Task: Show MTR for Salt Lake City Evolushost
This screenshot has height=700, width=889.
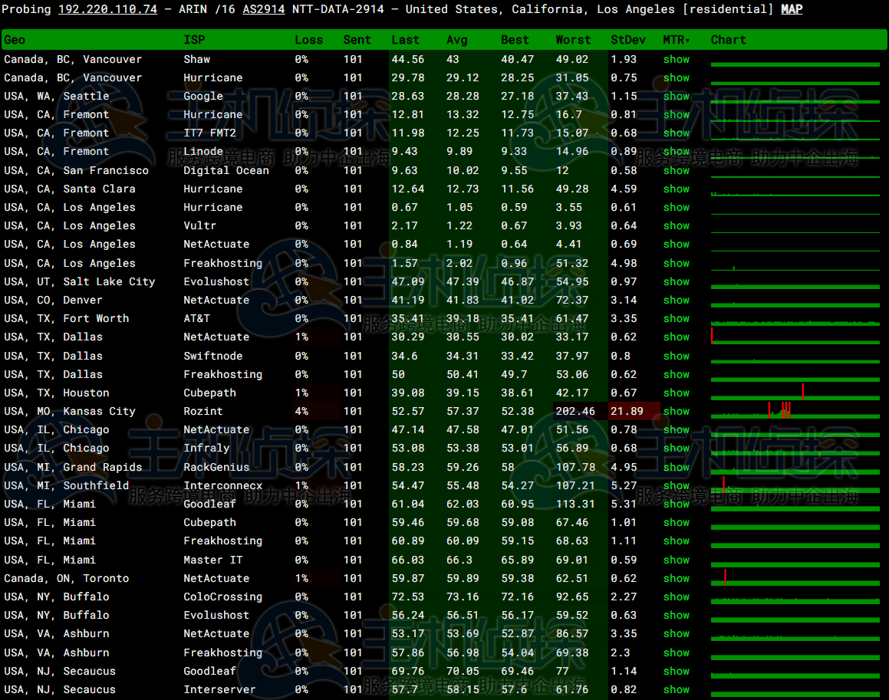Action: point(677,281)
